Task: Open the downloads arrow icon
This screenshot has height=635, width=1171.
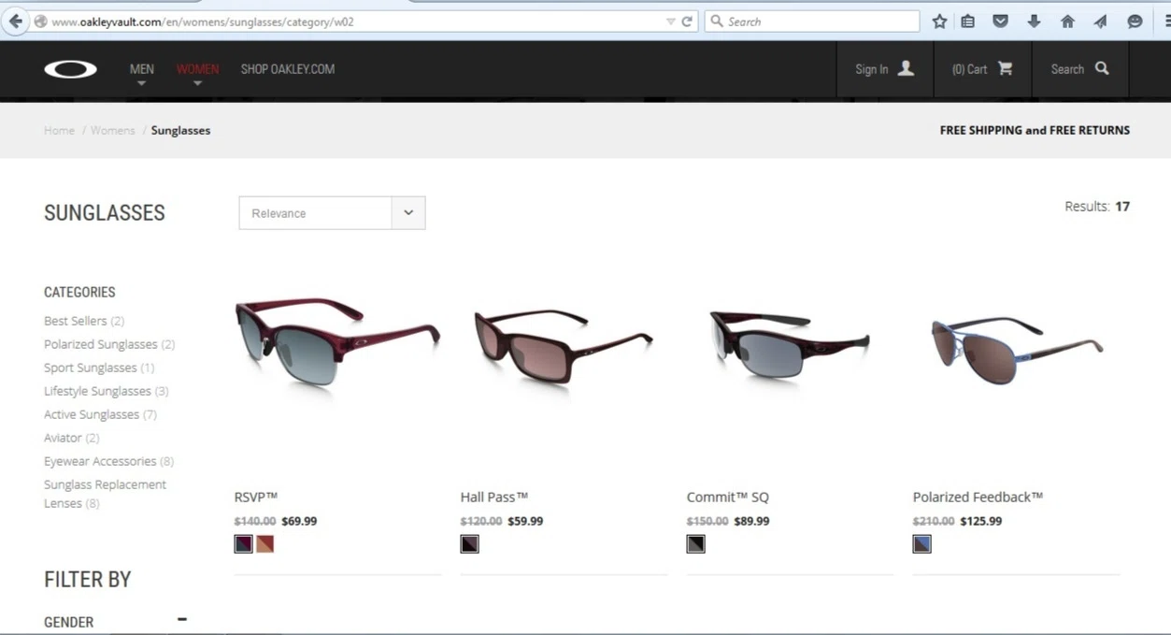Action: click(x=1034, y=22)
